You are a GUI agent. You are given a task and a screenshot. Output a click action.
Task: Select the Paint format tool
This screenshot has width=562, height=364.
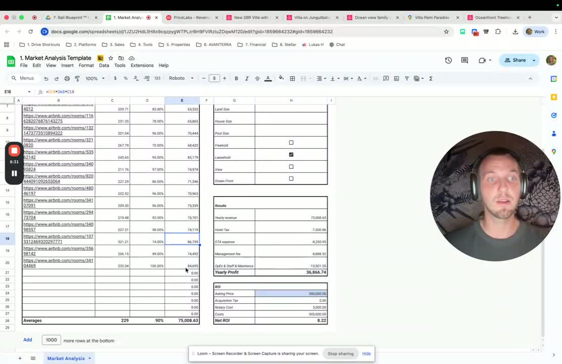click(77, 78)
